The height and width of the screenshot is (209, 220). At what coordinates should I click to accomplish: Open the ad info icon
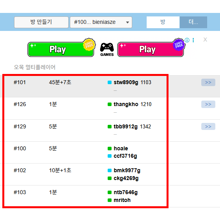coord(187,40)
